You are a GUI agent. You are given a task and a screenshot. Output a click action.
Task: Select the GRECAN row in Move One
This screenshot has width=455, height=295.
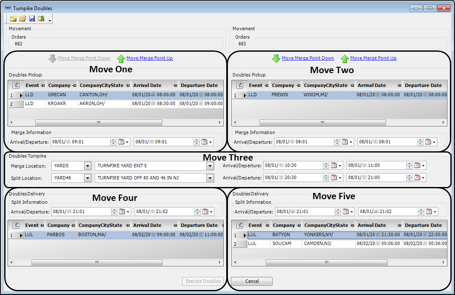click(116, 95)
